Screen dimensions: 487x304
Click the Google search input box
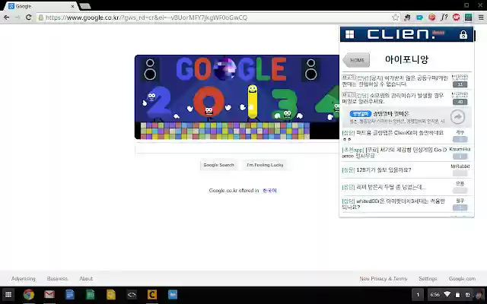237,149
